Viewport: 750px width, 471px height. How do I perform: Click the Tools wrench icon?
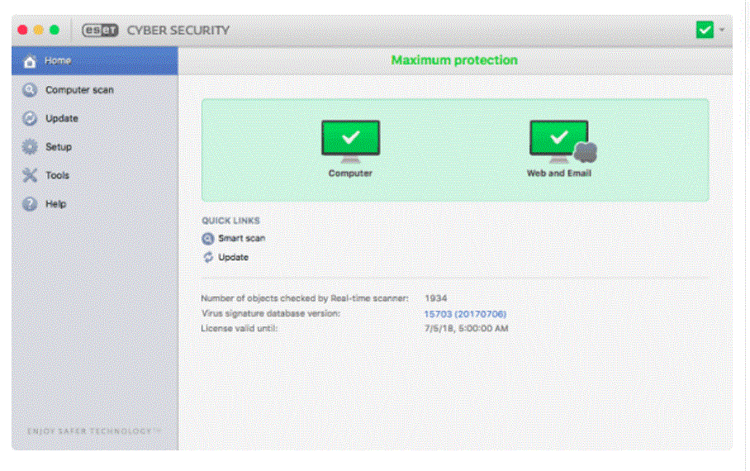pos(30,175)
